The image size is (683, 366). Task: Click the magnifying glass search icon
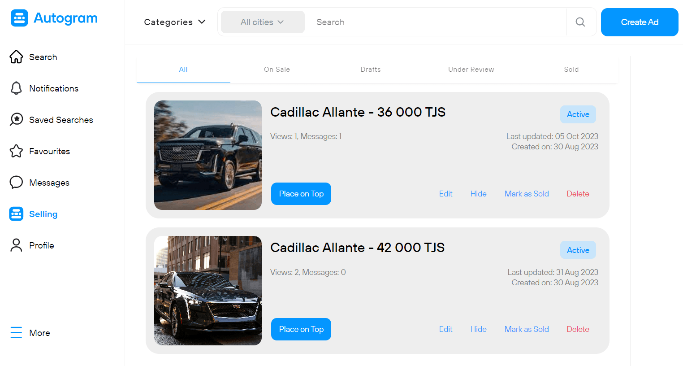point(580,22)
